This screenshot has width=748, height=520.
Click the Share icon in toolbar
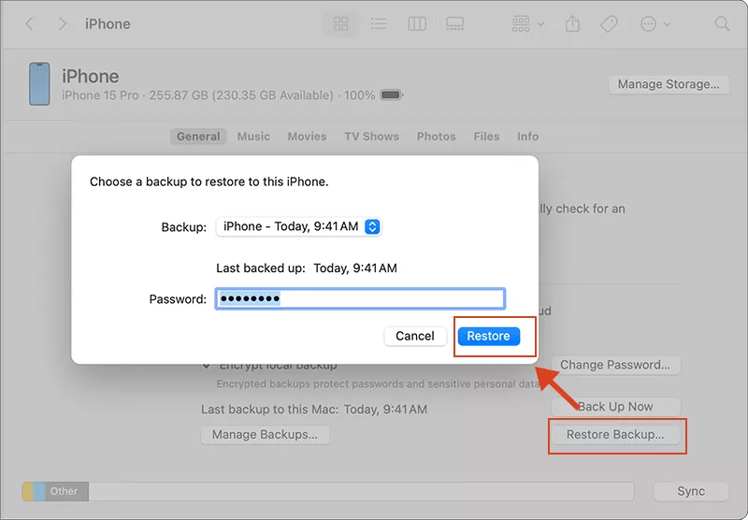tap(572, 23)
